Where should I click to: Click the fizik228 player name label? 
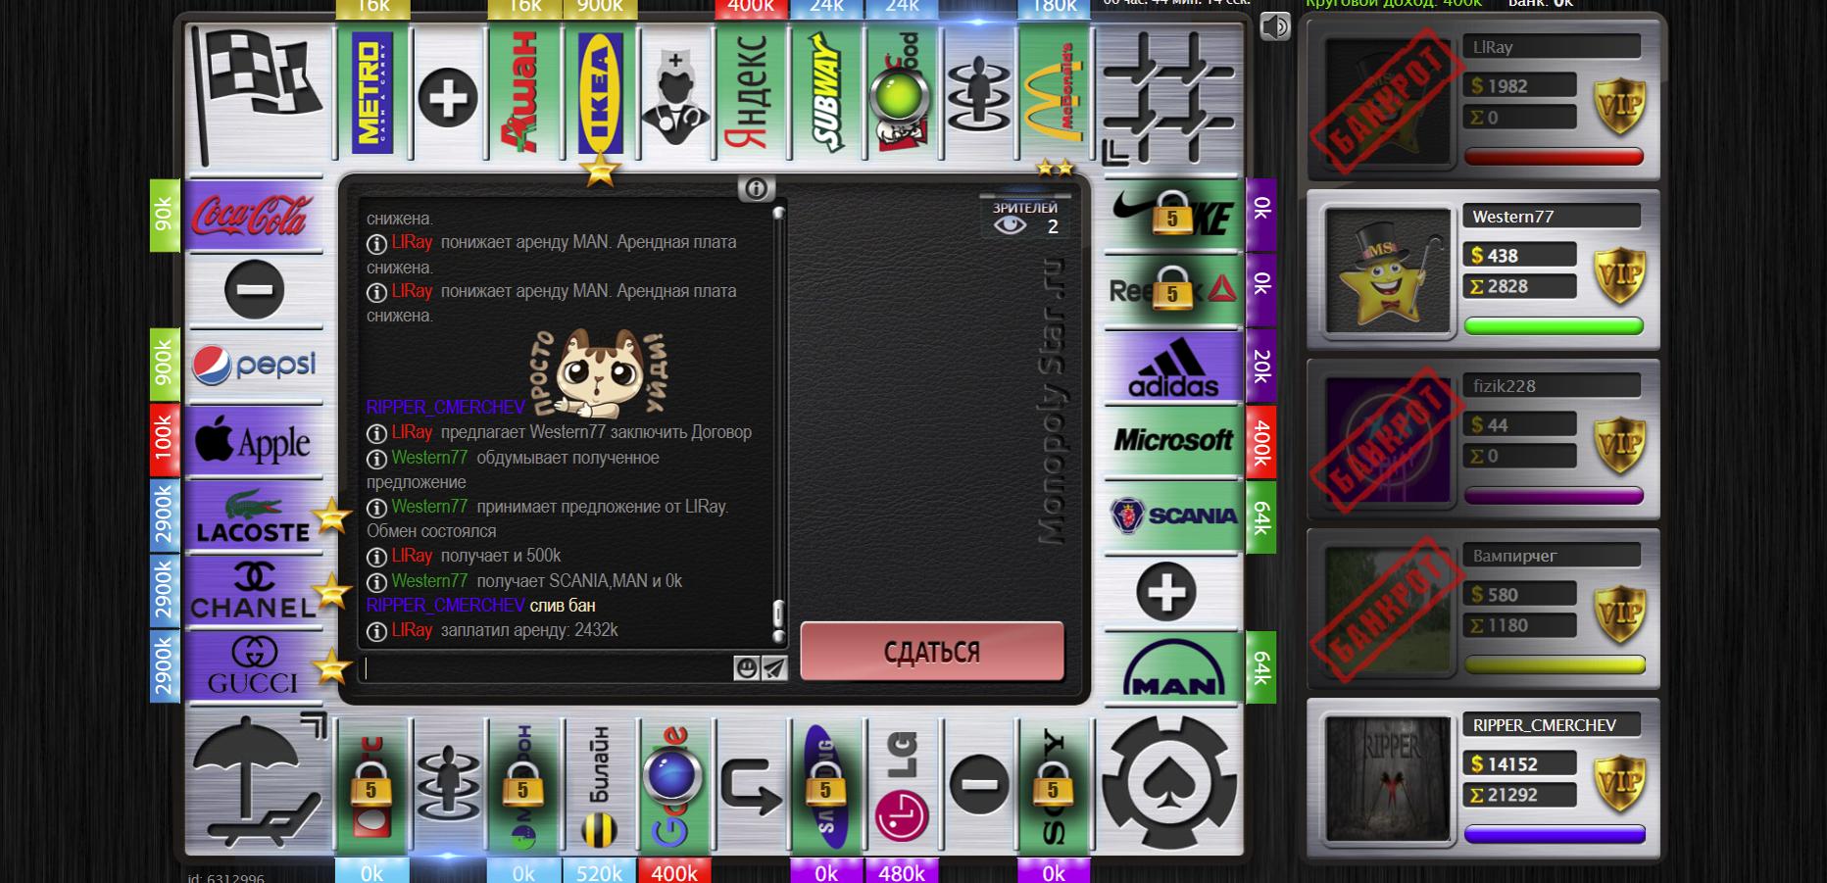[x=1553, y=386]
